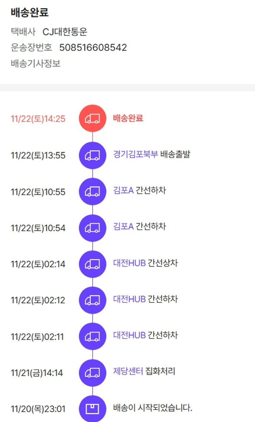
Task: Open the 김포A link at 10:55
Action: tap(123, 190)
